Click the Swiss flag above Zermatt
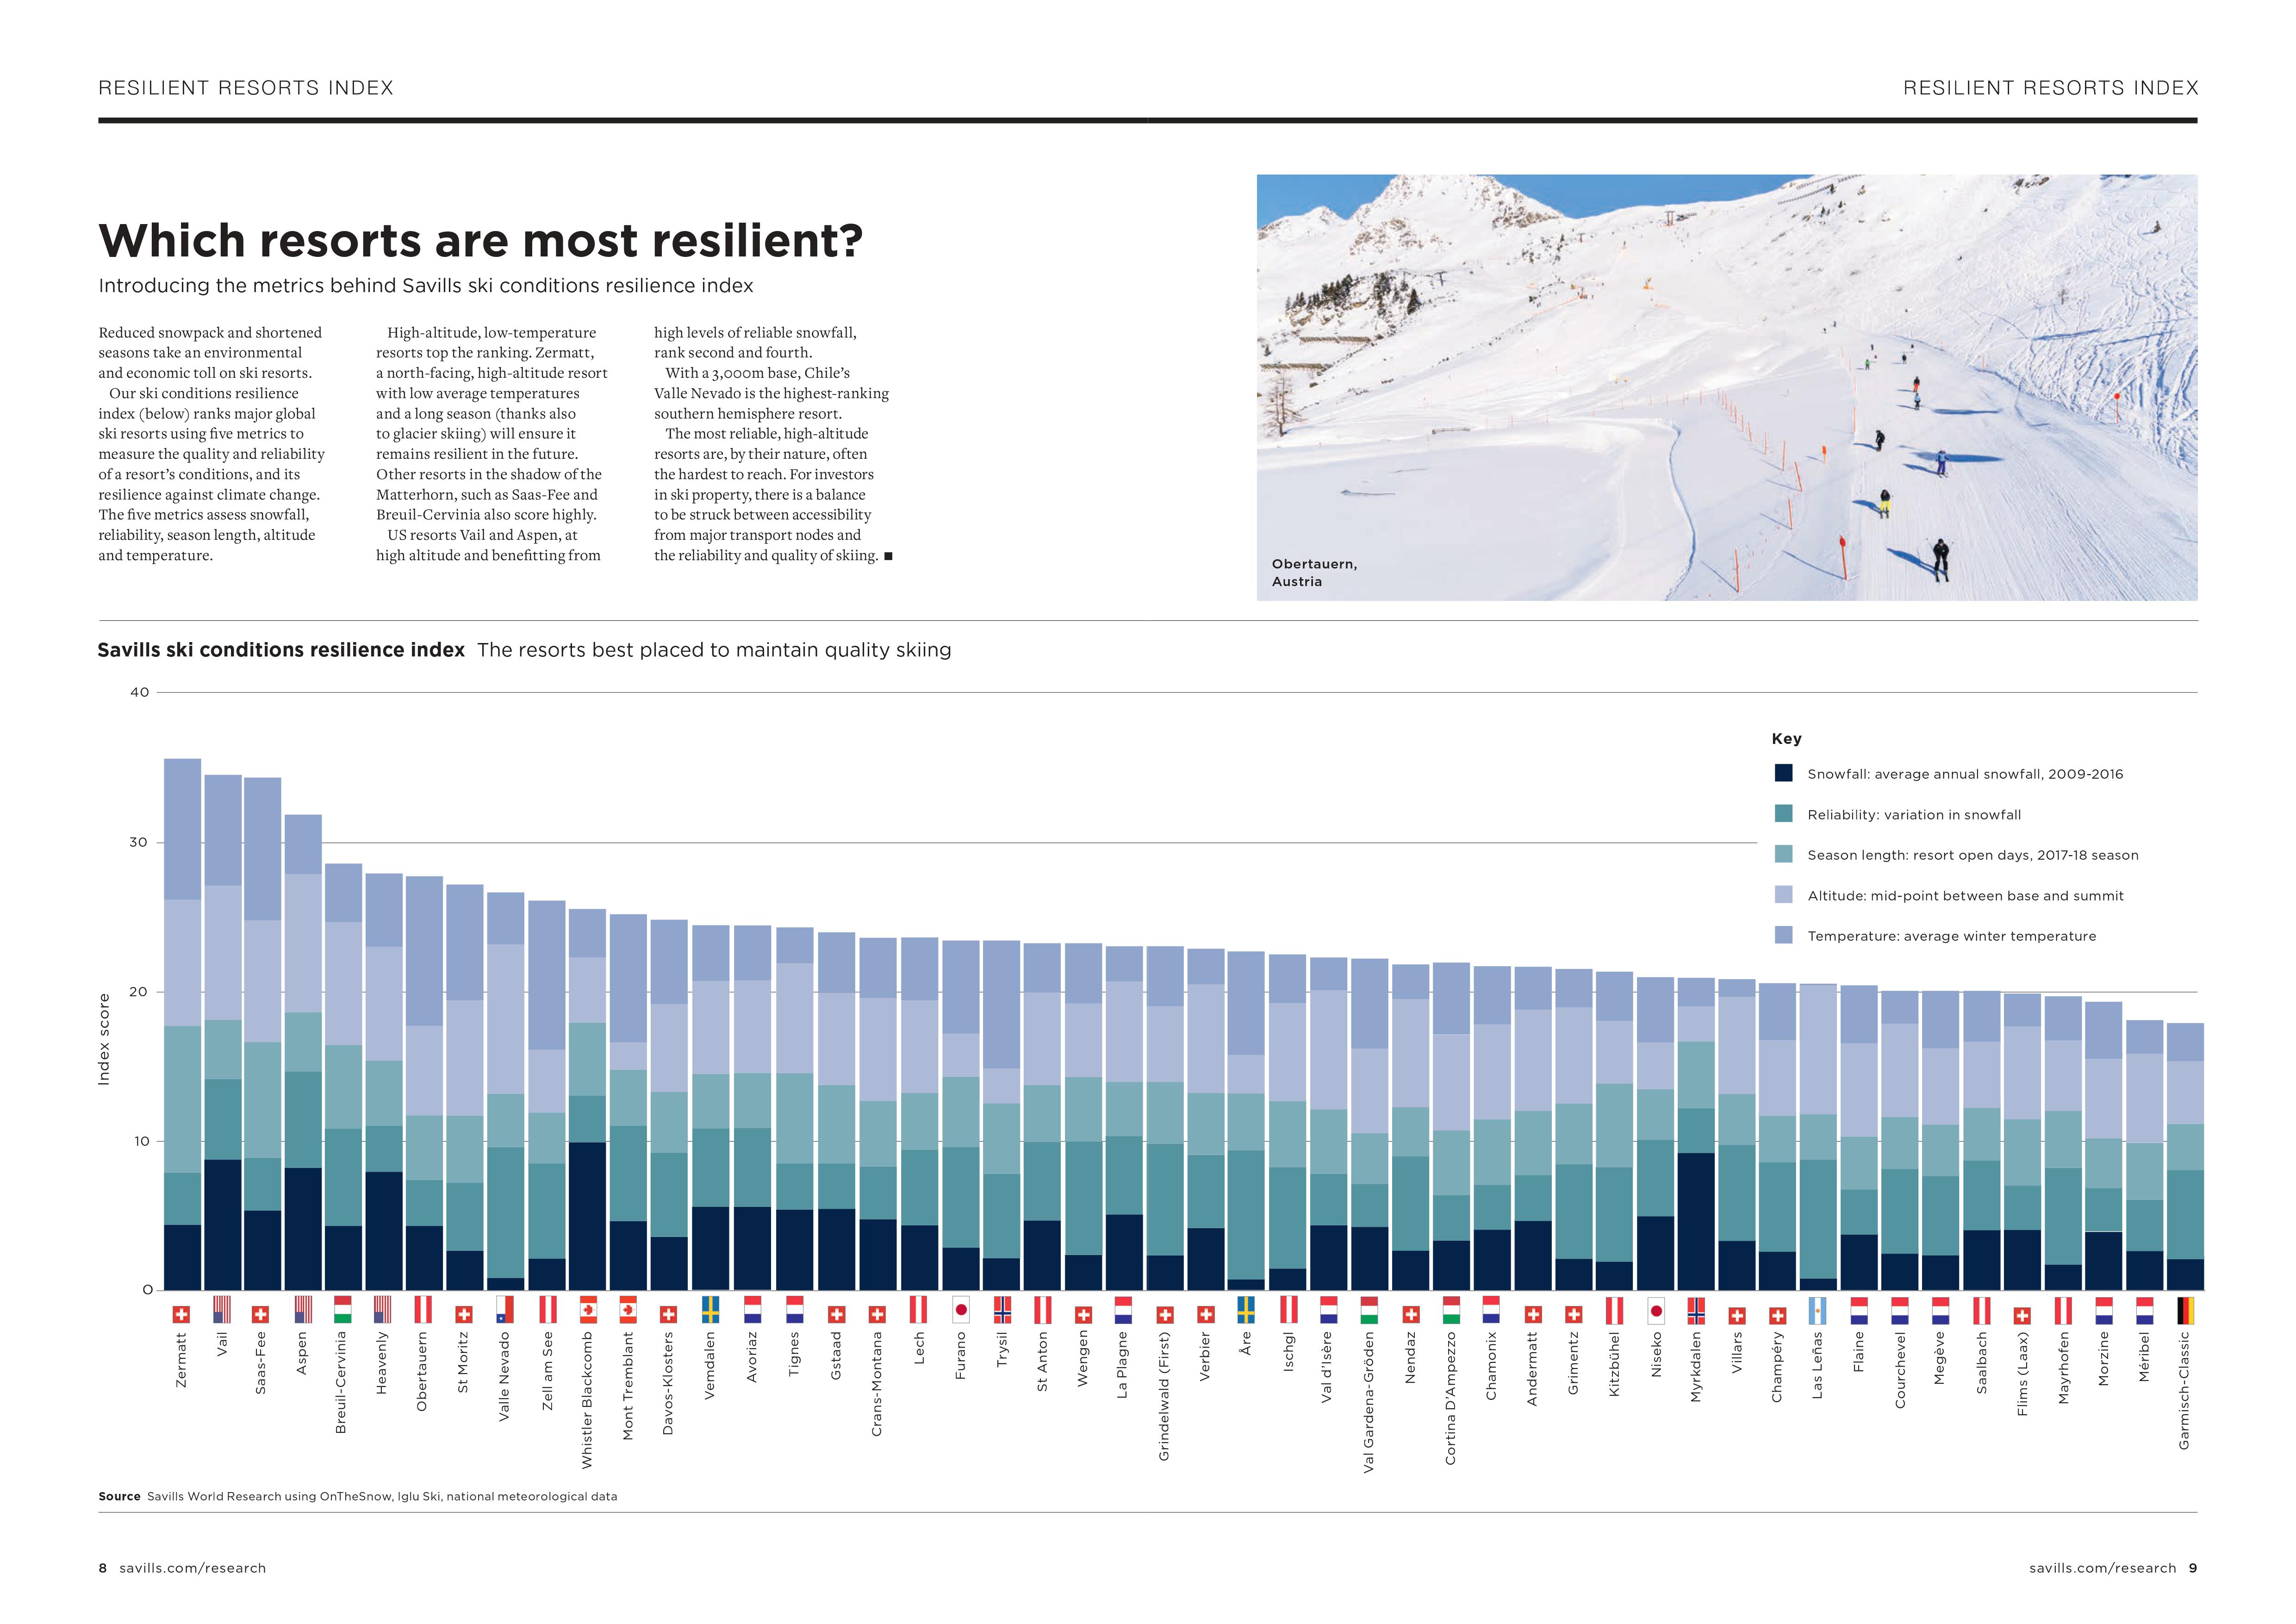Viewport: 2296px width, 1624px height. pyautogui.click(x=181, y=1314)
